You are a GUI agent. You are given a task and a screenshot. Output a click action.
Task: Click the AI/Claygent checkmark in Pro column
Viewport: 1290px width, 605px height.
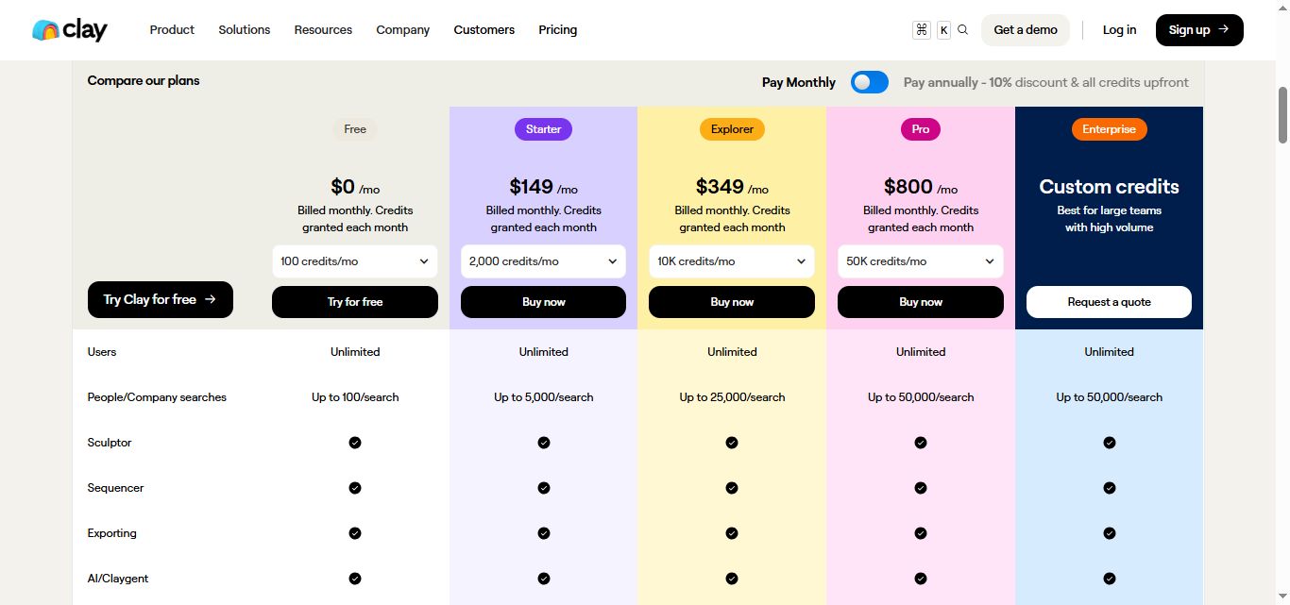pos(920,578)
